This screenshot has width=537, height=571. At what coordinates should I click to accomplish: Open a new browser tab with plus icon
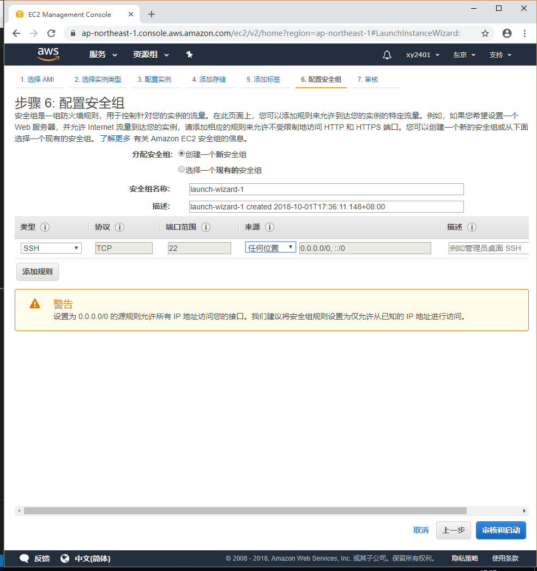[152, 14]
